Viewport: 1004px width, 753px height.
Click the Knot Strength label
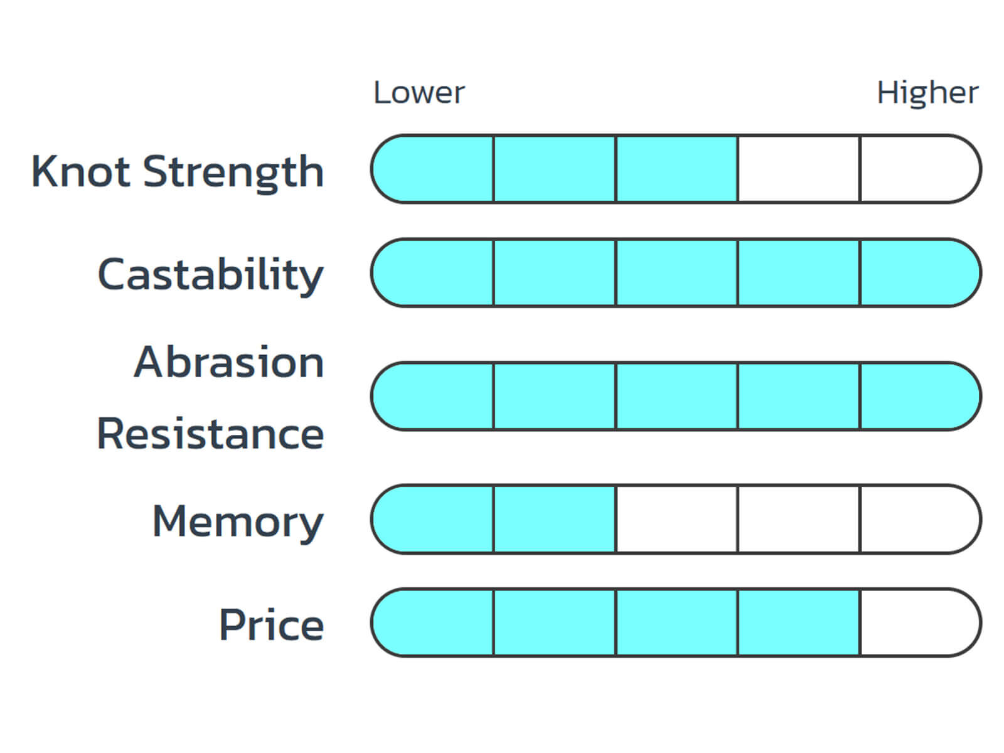[178, 172]
